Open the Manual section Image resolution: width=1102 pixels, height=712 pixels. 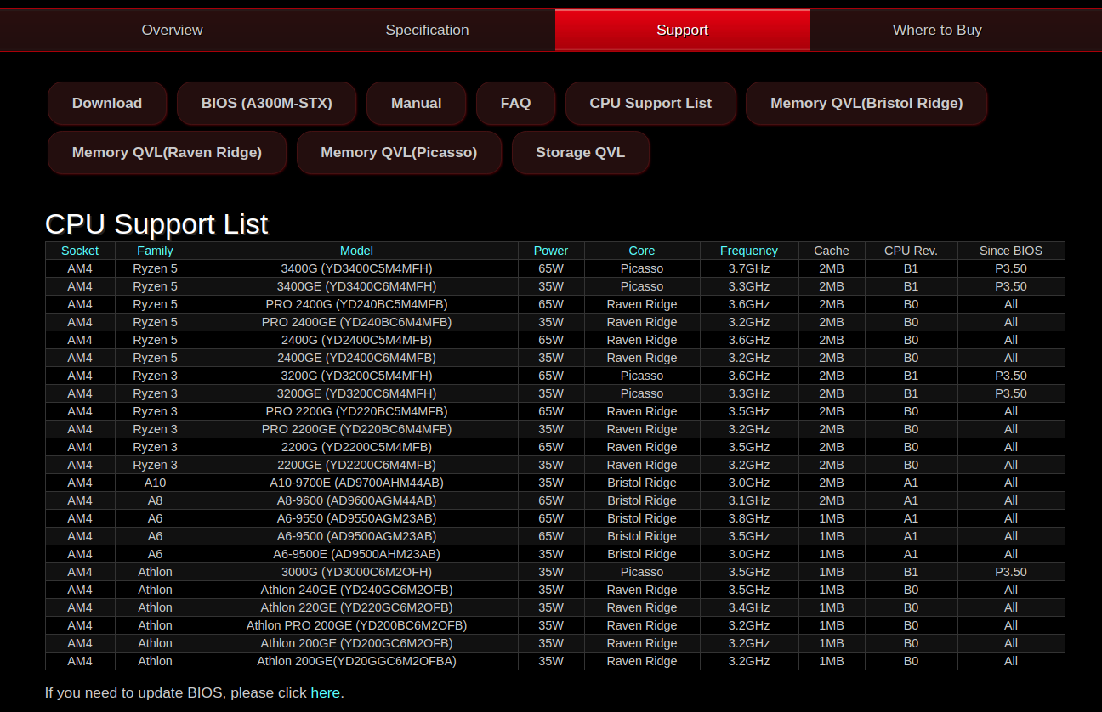(416, 103)
